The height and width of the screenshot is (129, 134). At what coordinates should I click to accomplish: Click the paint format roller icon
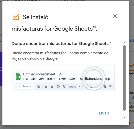click(x=64, y=87)
